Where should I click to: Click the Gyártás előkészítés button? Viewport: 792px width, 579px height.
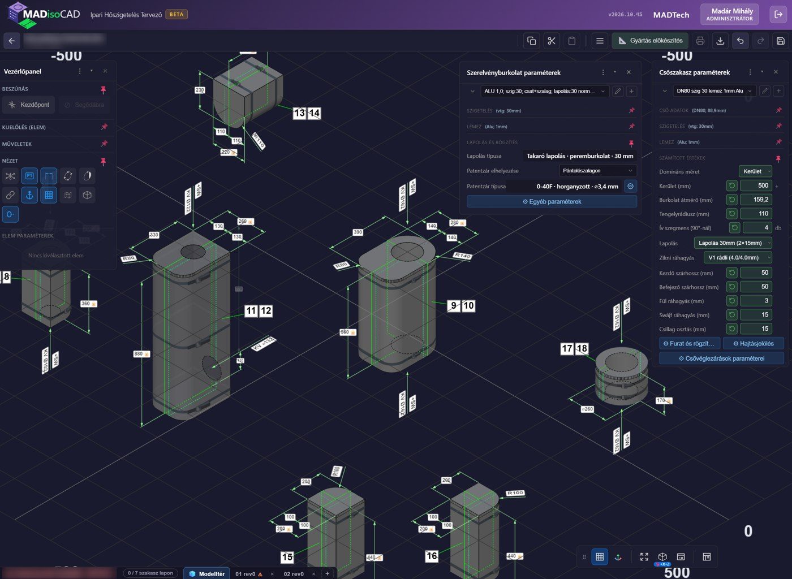[x=650, y=41]
